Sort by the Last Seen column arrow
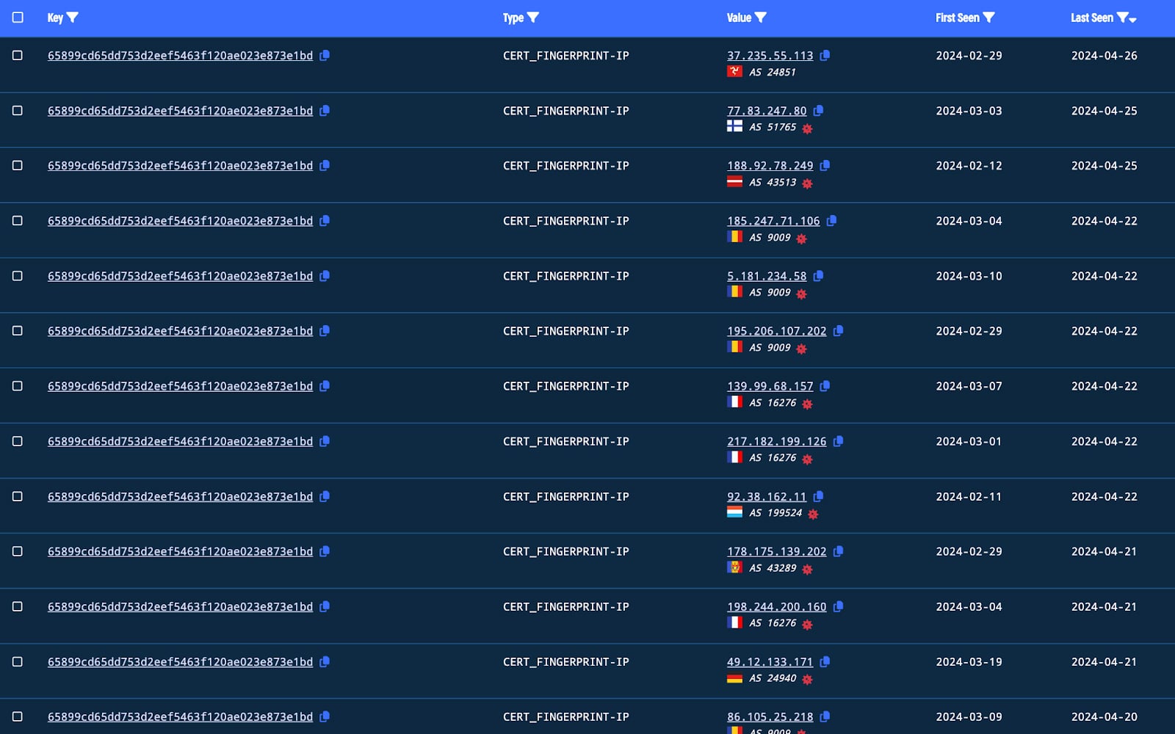The image size is (1175, 734). pos(1132,20)
